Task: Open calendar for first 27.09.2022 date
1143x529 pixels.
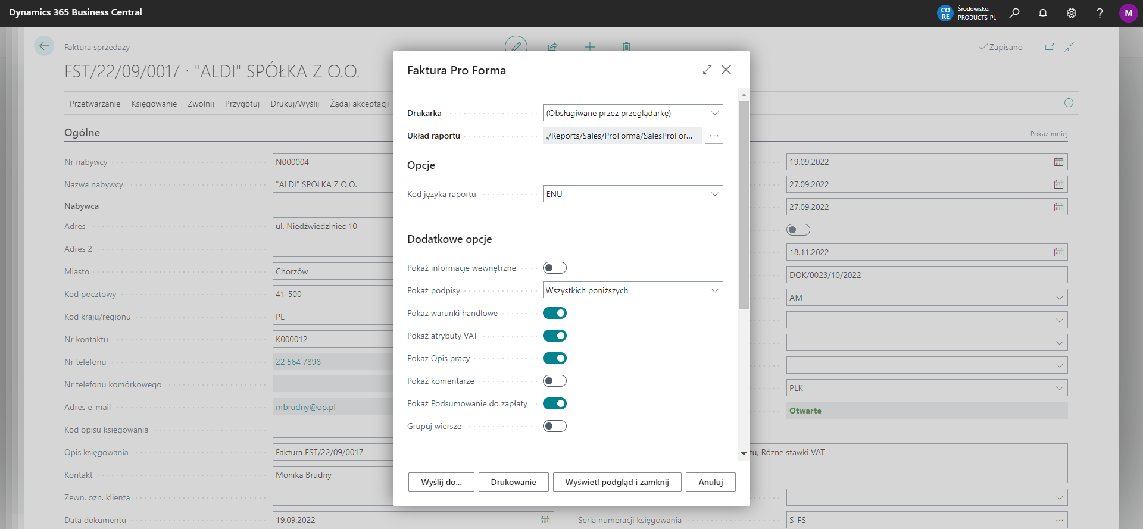Action: point(1058,184)
